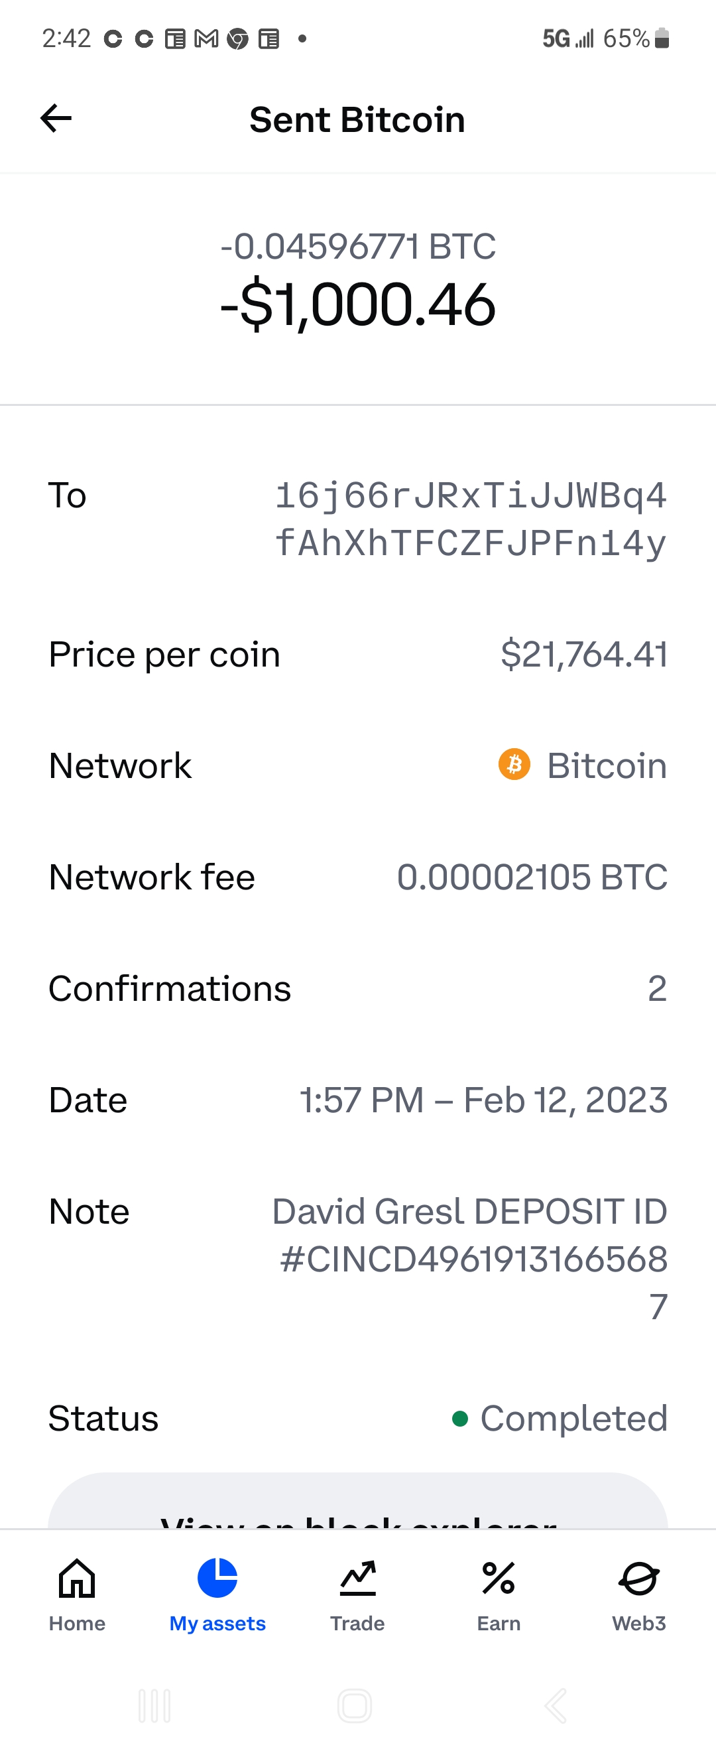This screenshot has width=716, height=1751.
Task: Tap the price per coin value
Action: (x=583, y=654)
